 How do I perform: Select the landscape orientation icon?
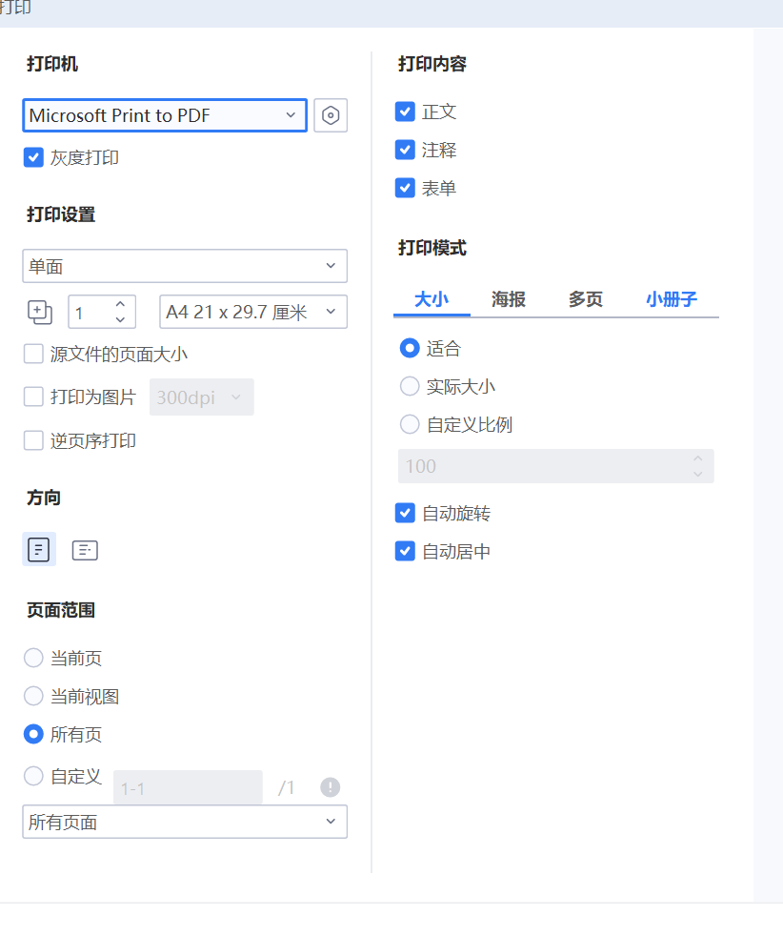pos(85,549)
